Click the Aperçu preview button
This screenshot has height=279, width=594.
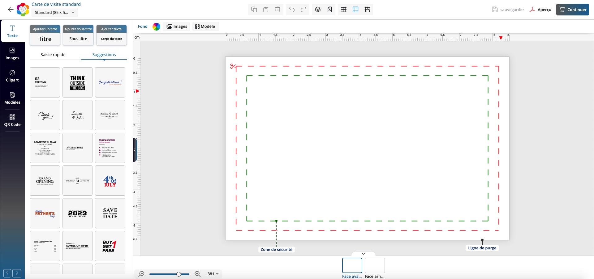(540, 10)
